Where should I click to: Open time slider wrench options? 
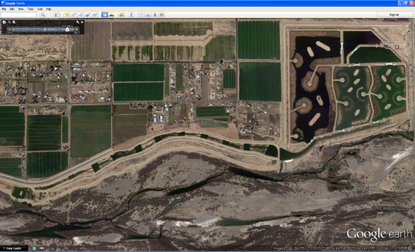77,22
